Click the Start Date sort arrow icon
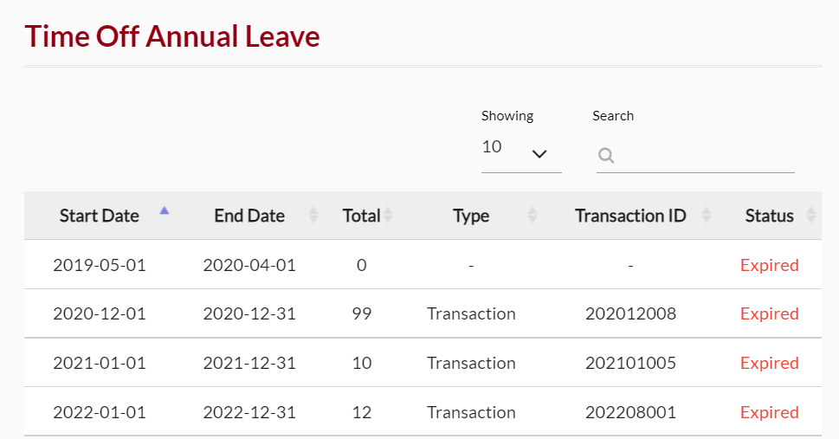This screenshot has width=839, height=439. (x=165, y=210)
